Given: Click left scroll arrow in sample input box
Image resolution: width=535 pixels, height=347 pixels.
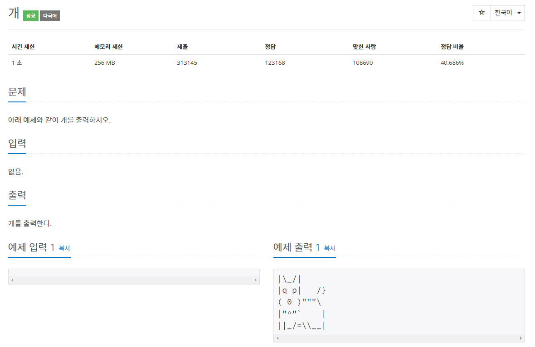Looking at the screenshot, I should 12,280.
